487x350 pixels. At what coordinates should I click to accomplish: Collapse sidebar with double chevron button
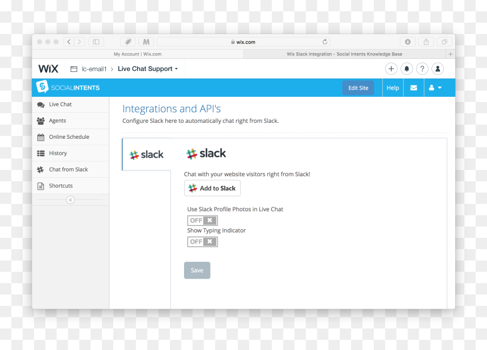pyautogui.click(x=71, y=200)
